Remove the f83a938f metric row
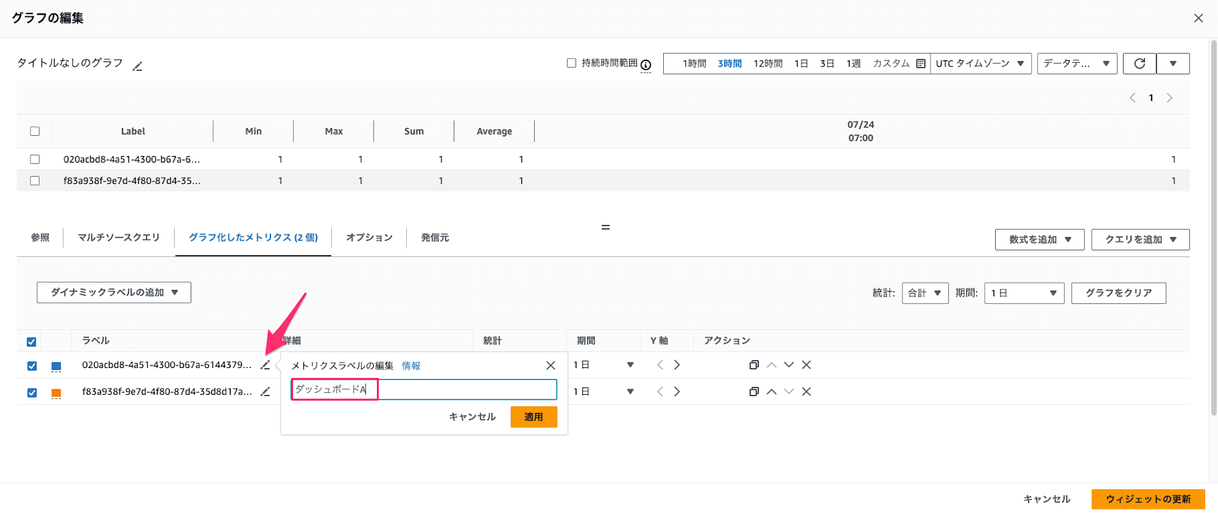The image size is (1218, 516). pos(806,392)
